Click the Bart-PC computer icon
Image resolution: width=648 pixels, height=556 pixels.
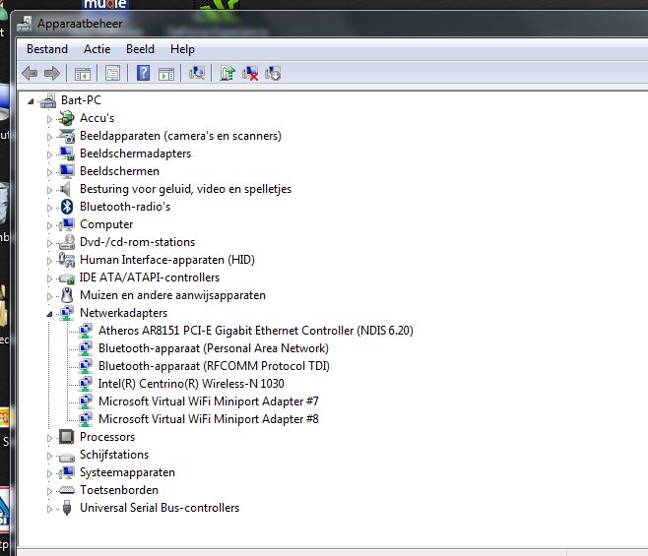[48, 100]
